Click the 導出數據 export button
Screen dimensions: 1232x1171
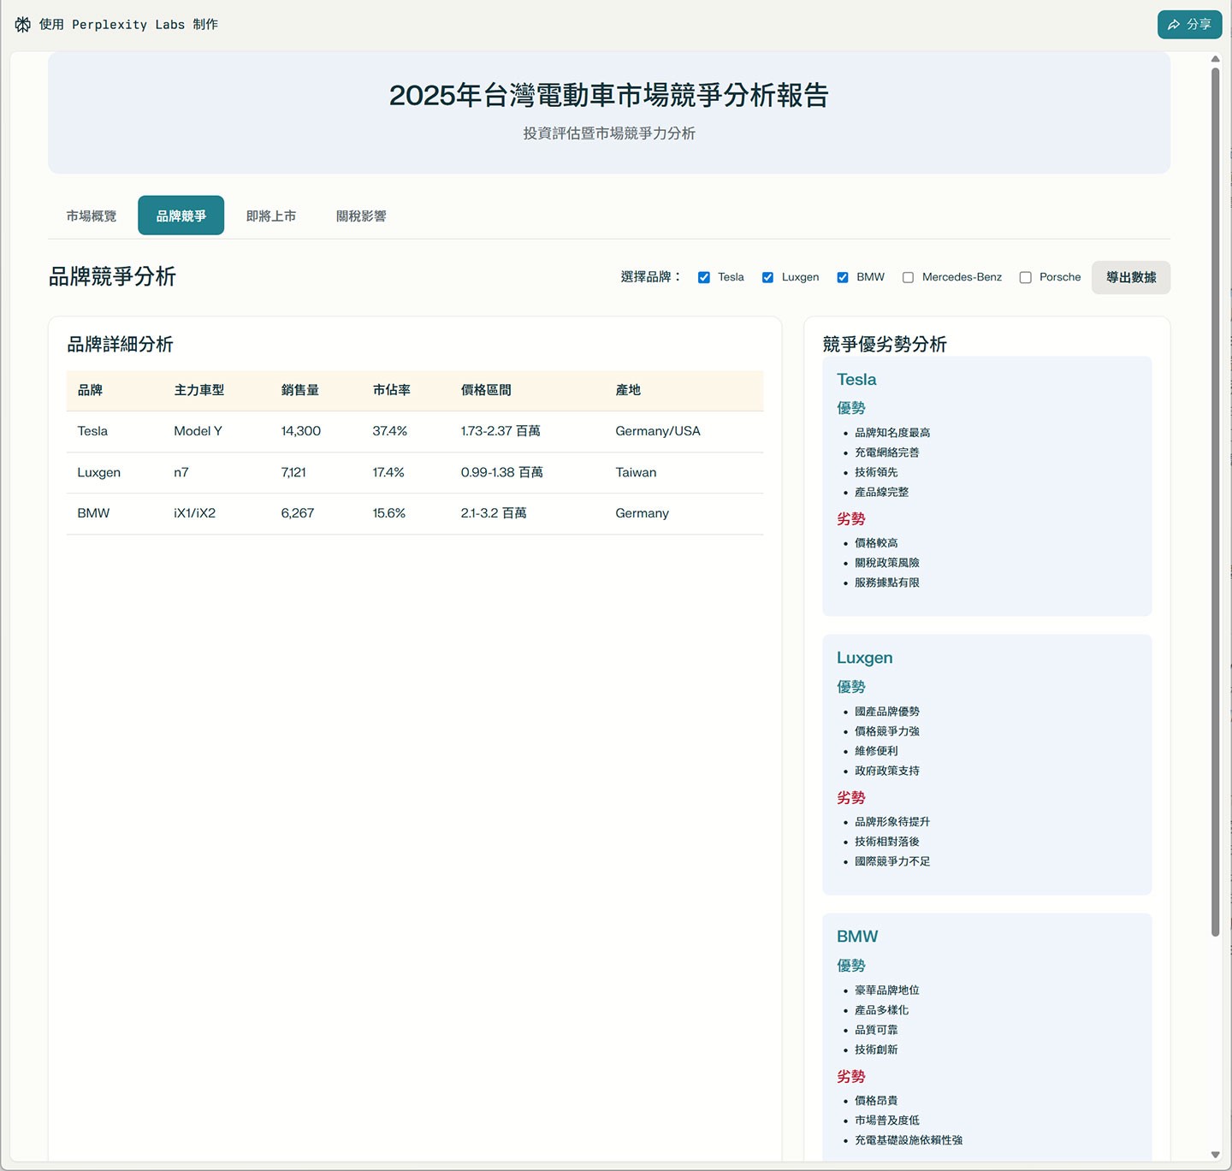click(x=1130, y=277)
